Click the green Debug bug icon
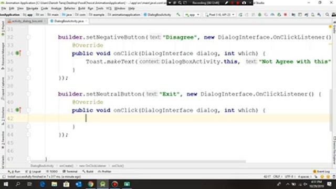Screen dimensions: 336x189 pos(260,15)
